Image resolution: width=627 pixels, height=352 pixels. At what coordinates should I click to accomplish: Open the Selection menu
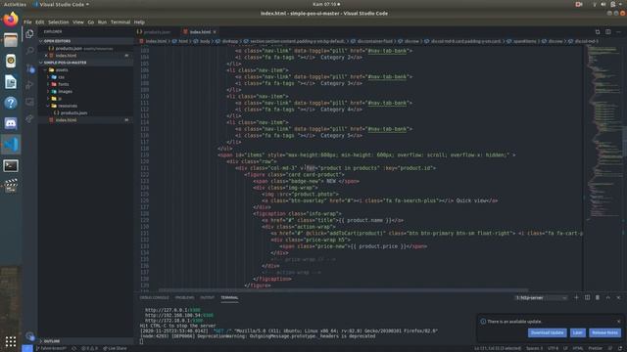click(59, 22)
